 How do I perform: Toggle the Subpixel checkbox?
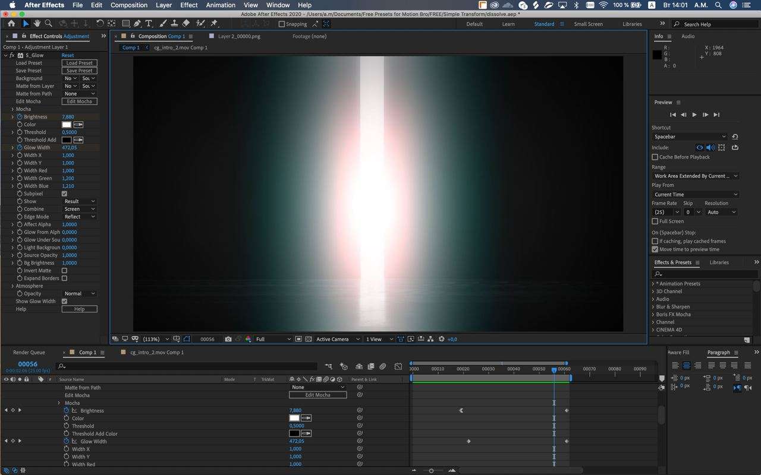(64, 194)
